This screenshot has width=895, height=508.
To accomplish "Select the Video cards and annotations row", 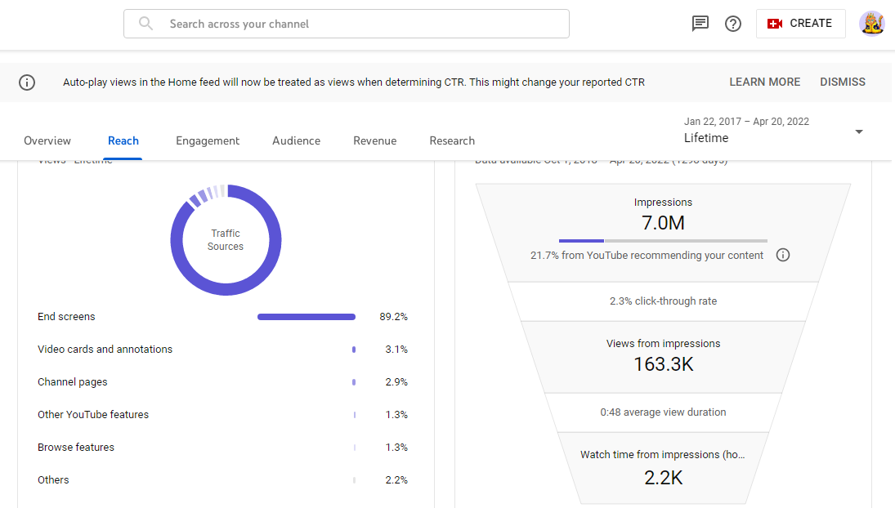I will (222, 350).
